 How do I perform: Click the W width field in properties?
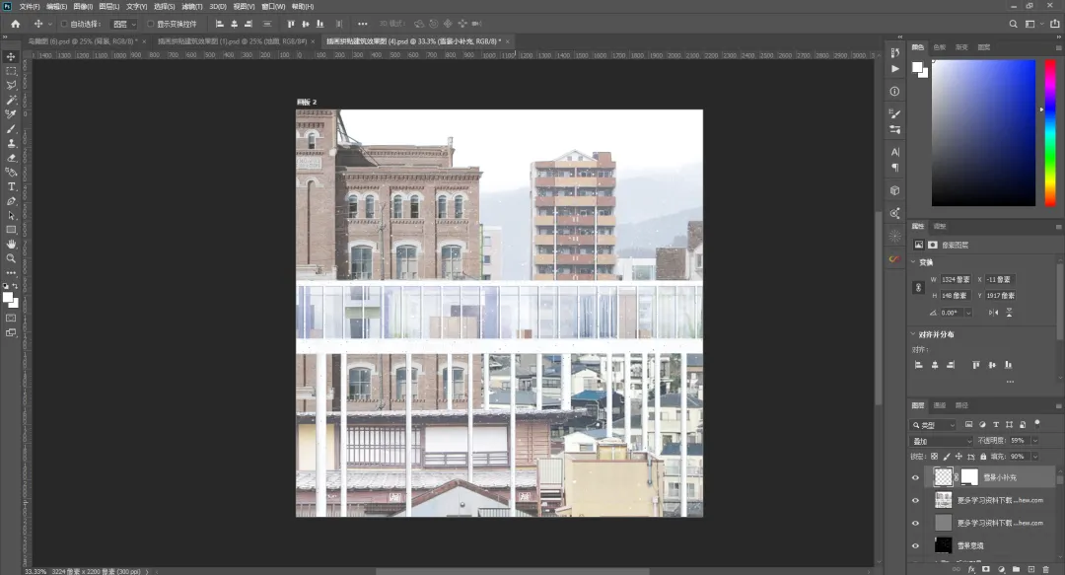coord(956,279)
